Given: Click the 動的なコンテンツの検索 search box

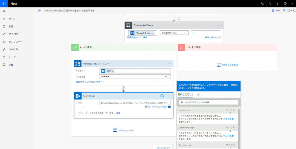Looking at the screenshot, I should click(x=208, y=102).
